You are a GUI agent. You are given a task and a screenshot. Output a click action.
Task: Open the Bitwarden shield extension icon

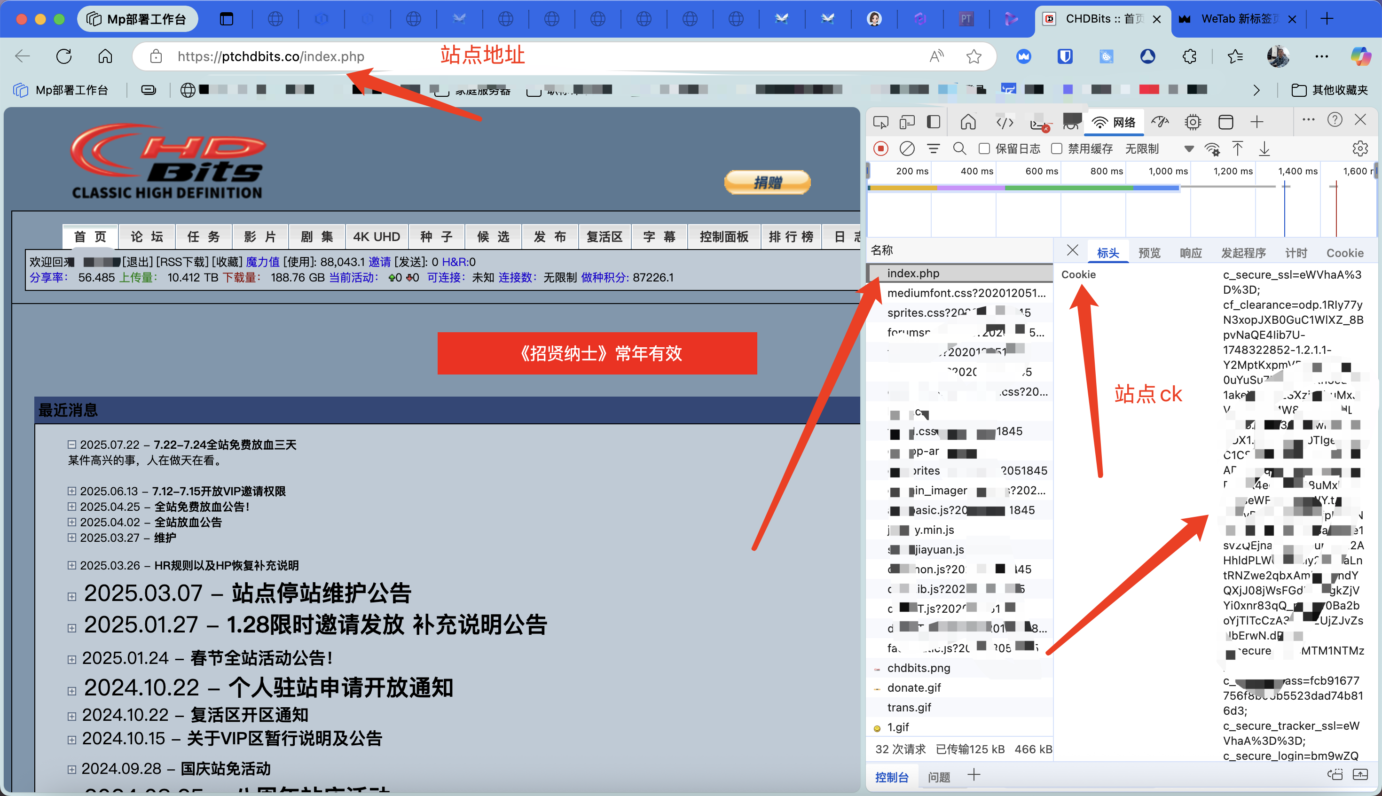[x=1065, y=56]
